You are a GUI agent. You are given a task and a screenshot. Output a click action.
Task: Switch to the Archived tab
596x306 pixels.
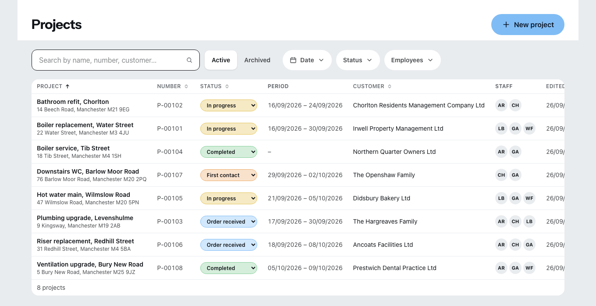[x=257, y=60]
